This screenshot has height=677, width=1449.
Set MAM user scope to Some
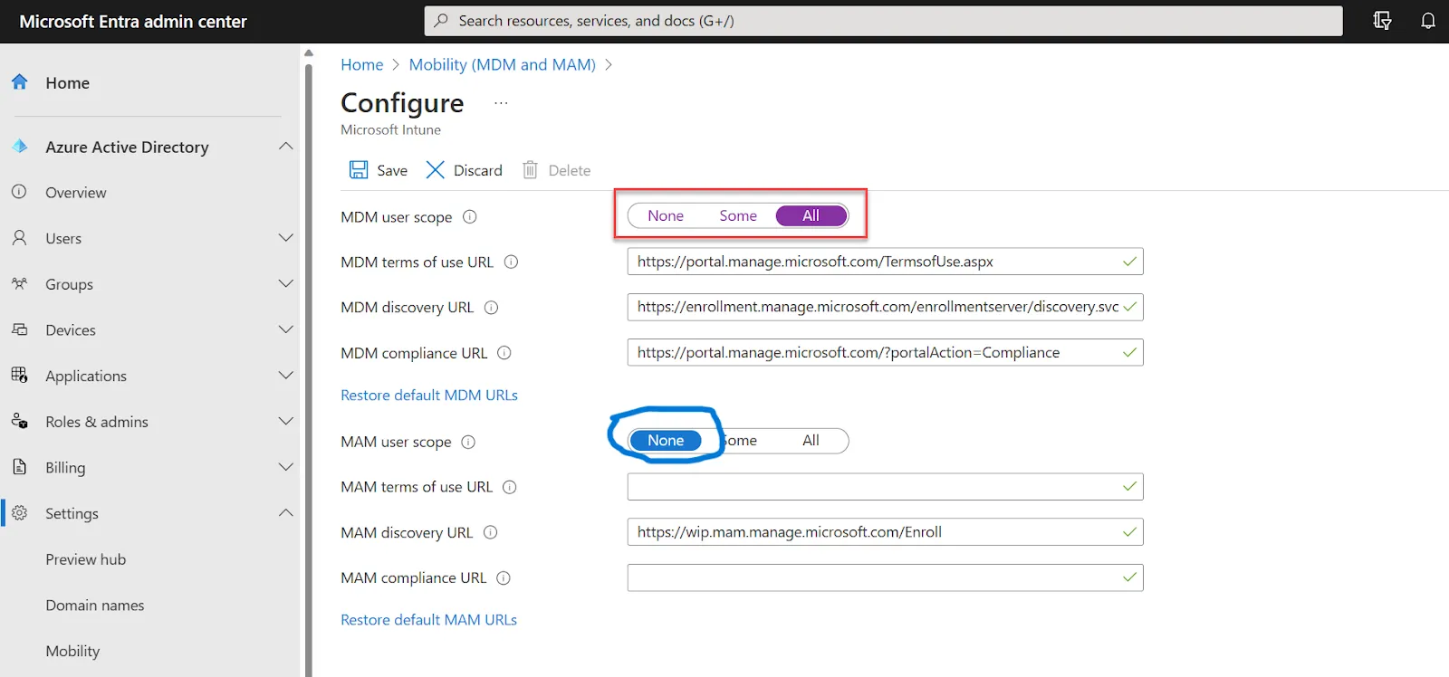coord(739,441)
